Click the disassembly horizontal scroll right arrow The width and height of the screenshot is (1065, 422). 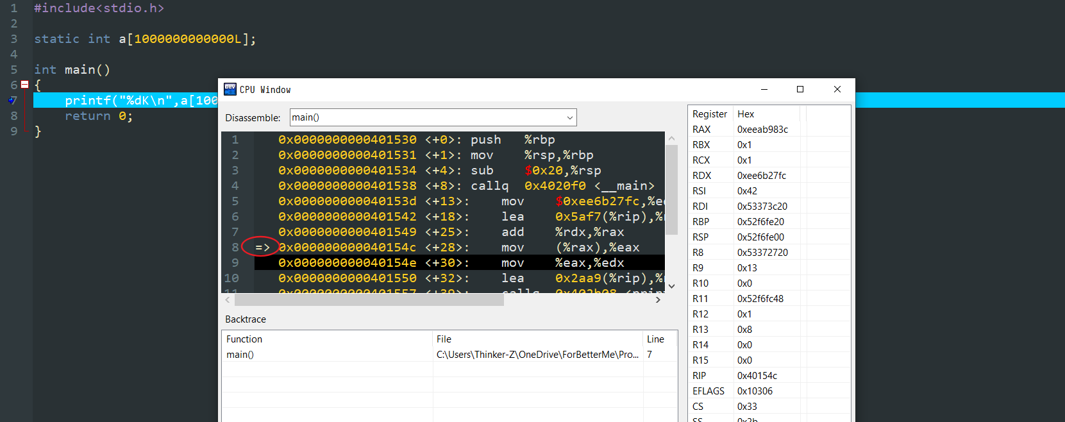[658, 300]
